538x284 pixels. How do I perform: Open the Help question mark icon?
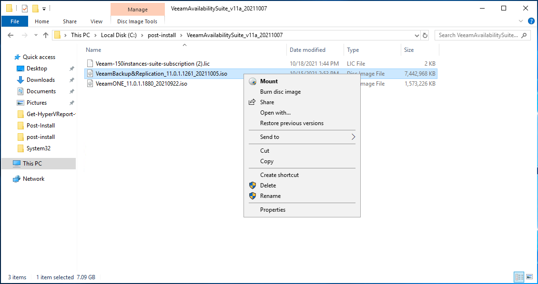click(531, 21)
